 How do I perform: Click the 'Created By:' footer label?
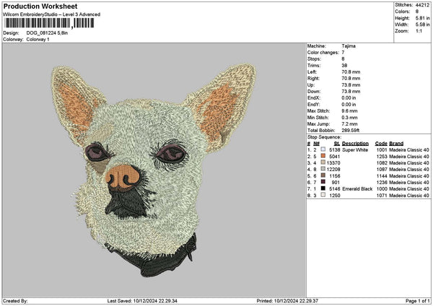[x=15, y=301]
